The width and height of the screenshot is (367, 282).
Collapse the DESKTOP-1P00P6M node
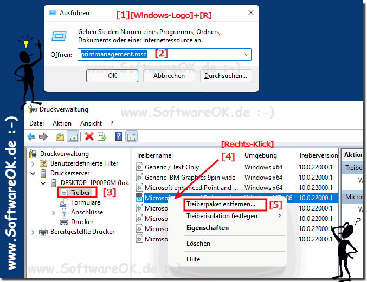(43, 183)
